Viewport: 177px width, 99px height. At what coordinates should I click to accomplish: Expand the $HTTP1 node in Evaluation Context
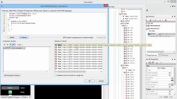4,48
